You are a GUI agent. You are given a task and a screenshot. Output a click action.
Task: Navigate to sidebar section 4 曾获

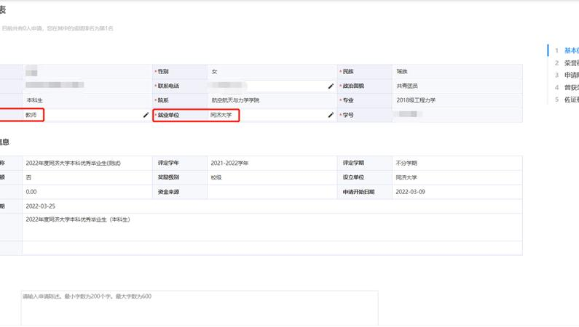[x=566, y=87]
